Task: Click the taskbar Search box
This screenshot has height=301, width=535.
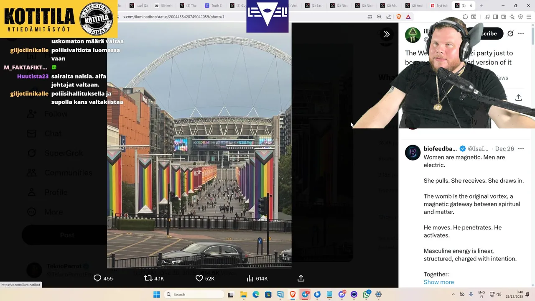Action: point(194,294)
